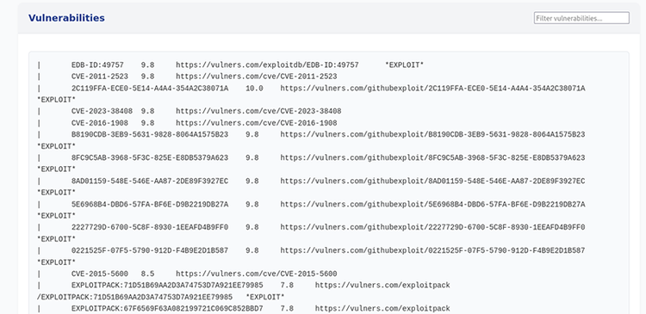
Task: Select the EXPLOITPACK:71D51B69AA2D3A74753D7A921EE79985 identifier
Action: tap(167, 286)
